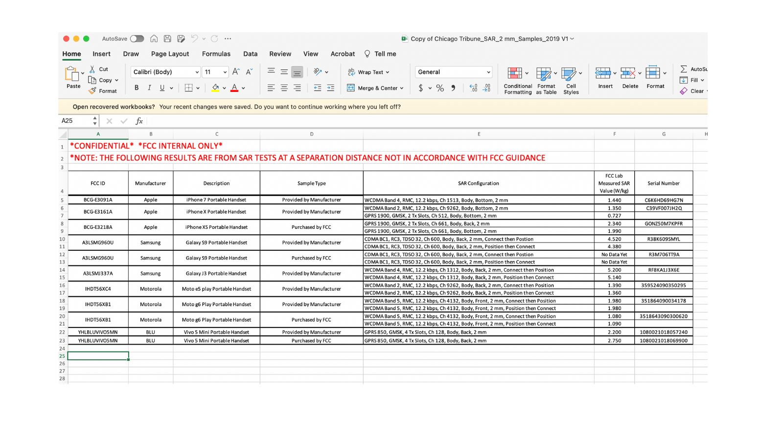Click the Save icon in title bar
This screenshot has width=783, height=440.
pos(167,39)
